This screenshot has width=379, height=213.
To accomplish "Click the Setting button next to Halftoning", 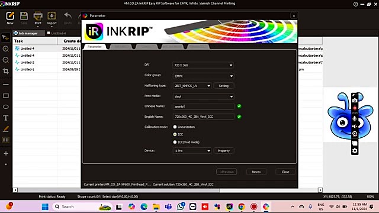I will [x=224, y=86].
